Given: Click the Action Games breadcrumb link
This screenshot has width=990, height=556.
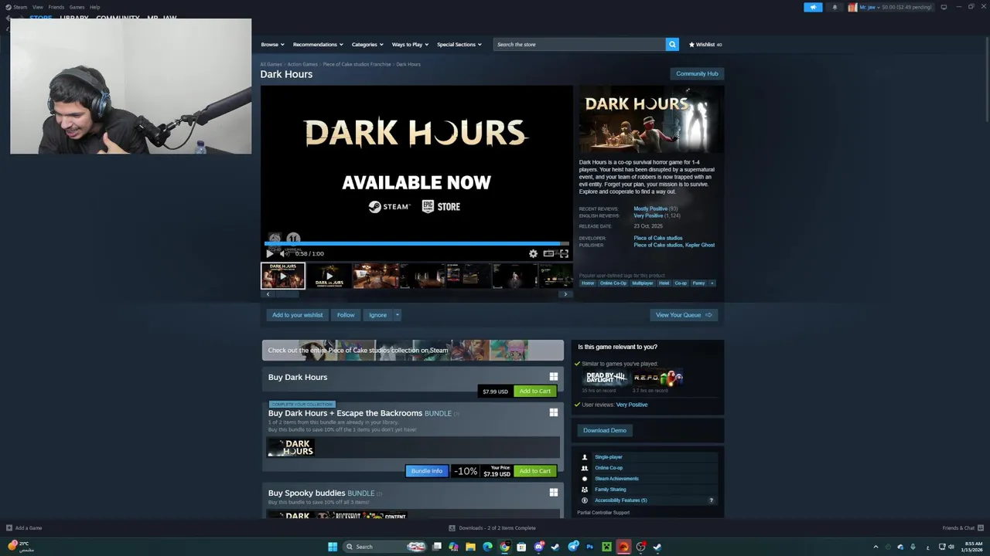Looking at the screenshot, I should [x=302, y=64].
